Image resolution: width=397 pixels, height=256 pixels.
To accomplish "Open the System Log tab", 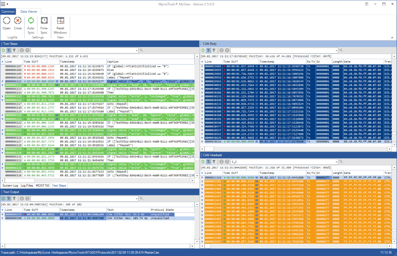I will click(x=10, y=185).
